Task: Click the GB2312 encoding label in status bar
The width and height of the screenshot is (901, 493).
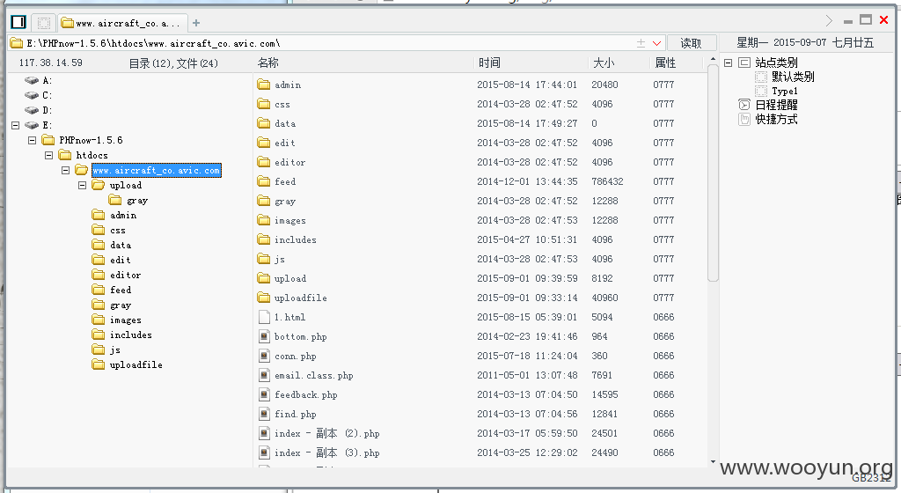Action: coord(872,479)
